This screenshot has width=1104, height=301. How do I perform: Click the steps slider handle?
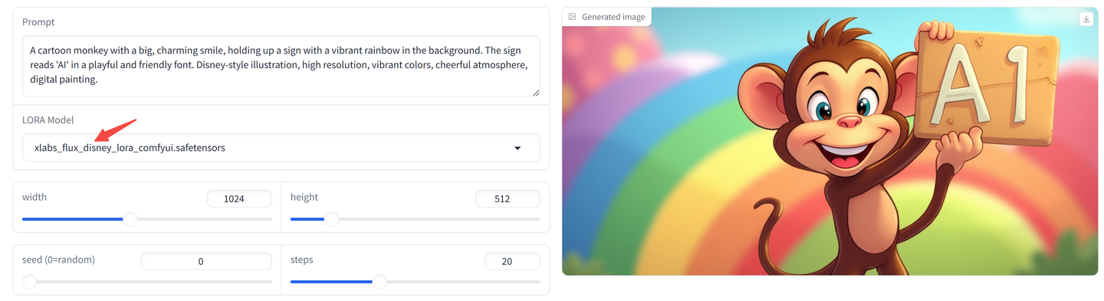[379, 282]
